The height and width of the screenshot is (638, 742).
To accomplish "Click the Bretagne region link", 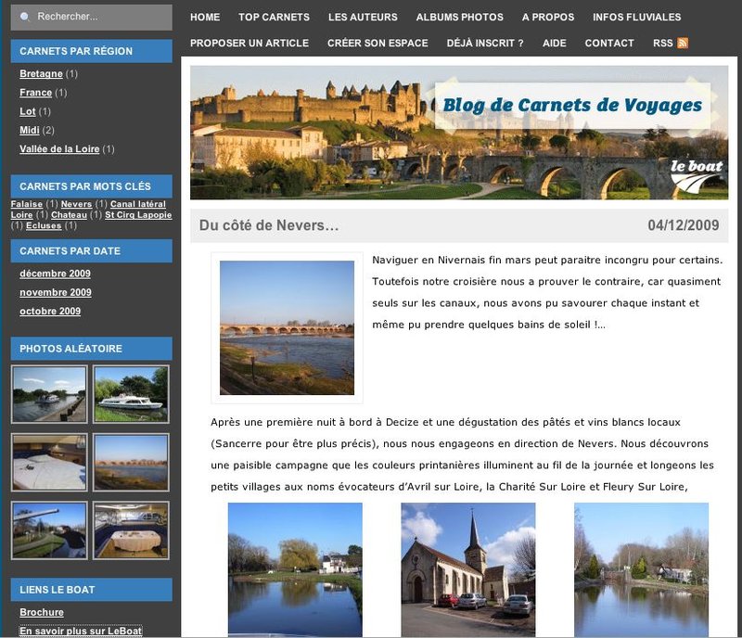I will 41,73.
